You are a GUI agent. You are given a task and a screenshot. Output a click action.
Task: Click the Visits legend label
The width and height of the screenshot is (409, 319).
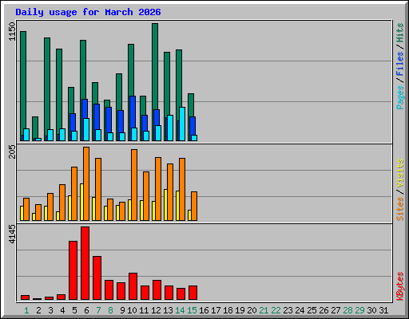click(399, 173)
